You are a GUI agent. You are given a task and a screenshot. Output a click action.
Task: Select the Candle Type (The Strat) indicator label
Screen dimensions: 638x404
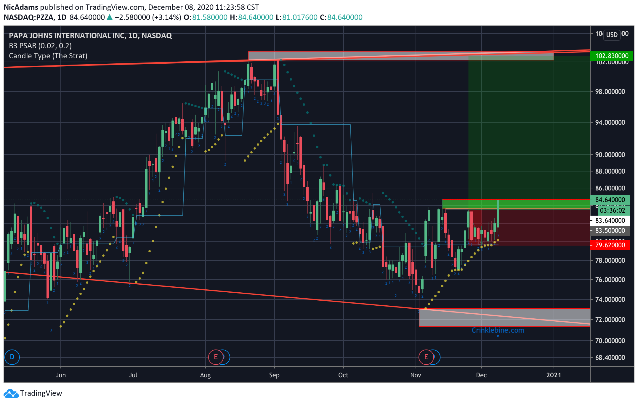pyautogui.click(x=48, y=56)
